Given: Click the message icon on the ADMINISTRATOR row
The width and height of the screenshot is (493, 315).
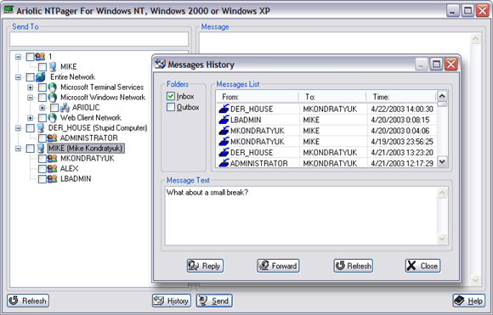Looking at the screenshot, I should pyautogui.click(x=224, y=163).
